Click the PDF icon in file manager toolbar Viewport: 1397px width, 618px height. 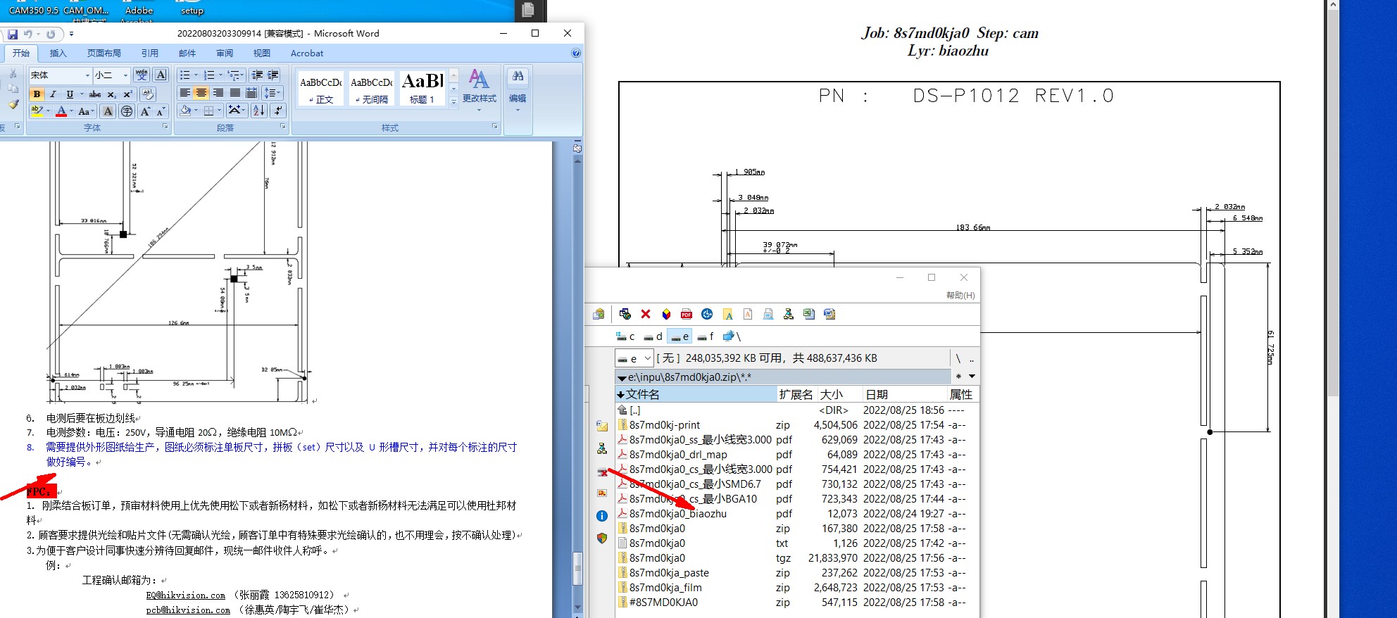pyautogui.click(x=687, y=314)
